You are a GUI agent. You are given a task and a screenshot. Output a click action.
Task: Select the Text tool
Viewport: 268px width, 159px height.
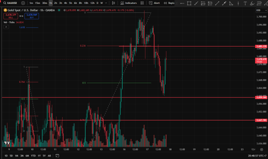(245, 3)
